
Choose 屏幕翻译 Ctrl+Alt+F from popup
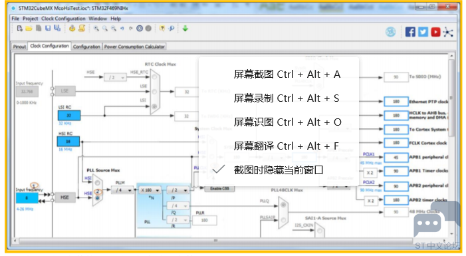[x=287, y=146]
